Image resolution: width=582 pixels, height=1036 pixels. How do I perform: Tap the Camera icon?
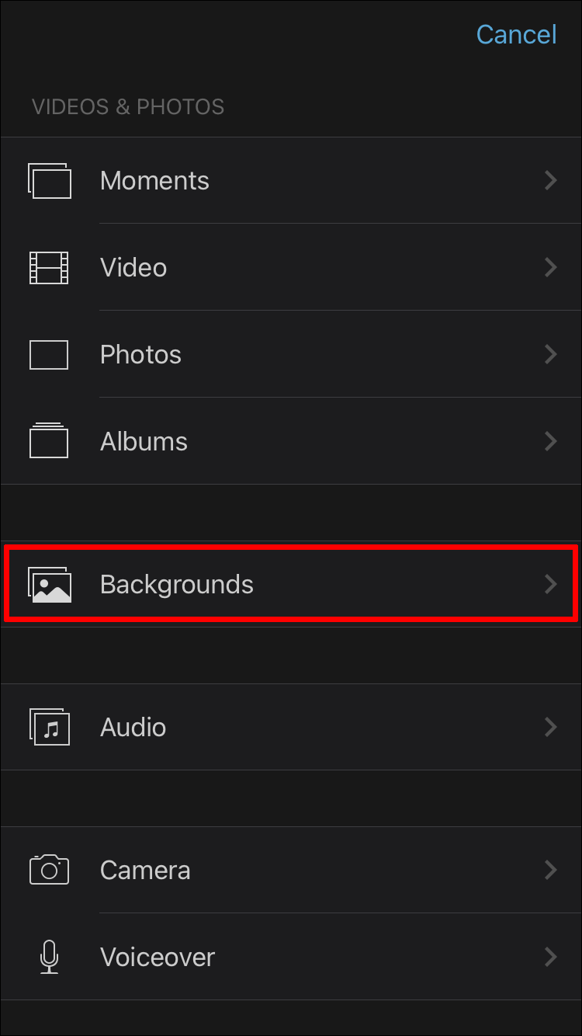(49, 870)
